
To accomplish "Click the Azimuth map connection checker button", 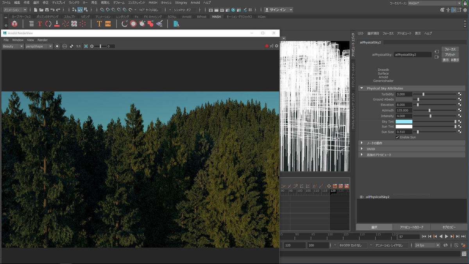I will click(460, 110).
